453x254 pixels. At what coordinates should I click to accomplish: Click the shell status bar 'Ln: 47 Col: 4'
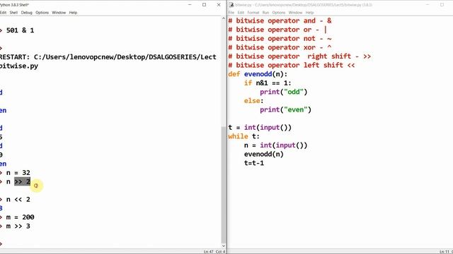pyautogui.click(x=214, y=252)
